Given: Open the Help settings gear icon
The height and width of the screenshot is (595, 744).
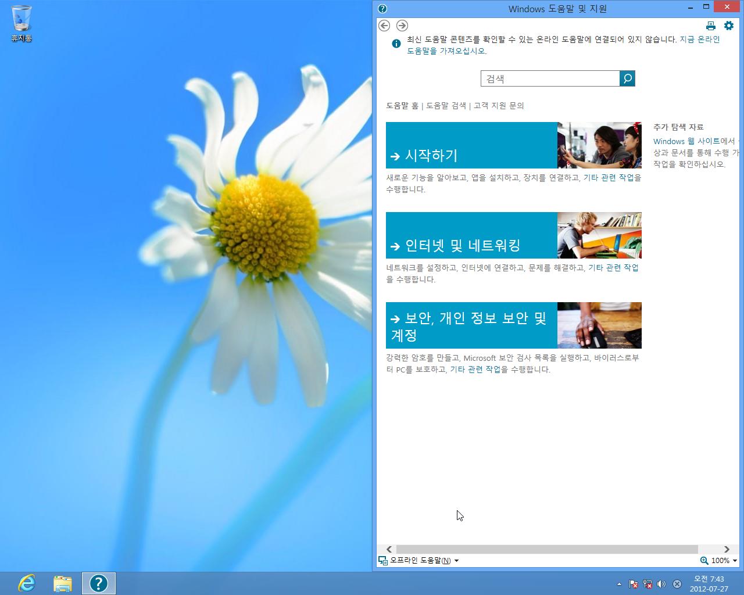Looking at the screenshot, I should pos(729,26).
